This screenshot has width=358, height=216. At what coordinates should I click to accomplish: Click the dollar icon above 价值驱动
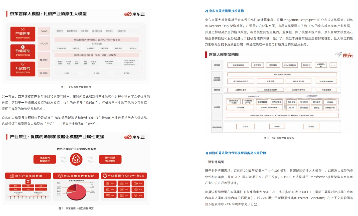pyautogui.click(x=23, y=47)
